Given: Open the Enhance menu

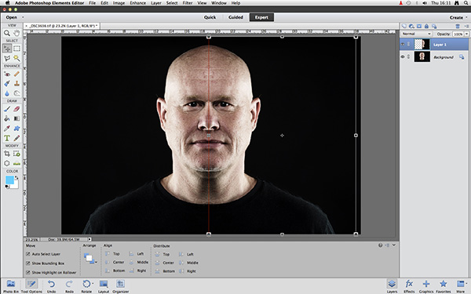Looking at the screenshot, I should (138, 3).
